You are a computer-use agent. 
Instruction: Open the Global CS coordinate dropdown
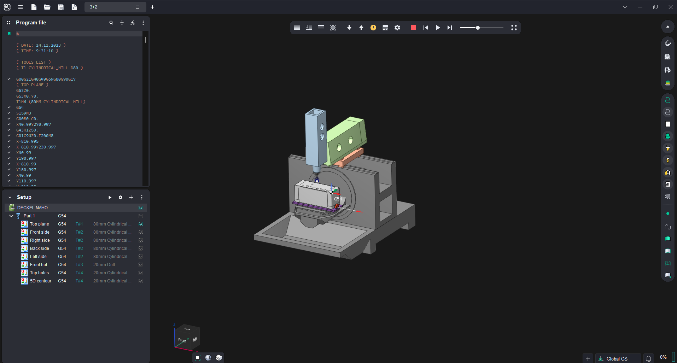617,359
